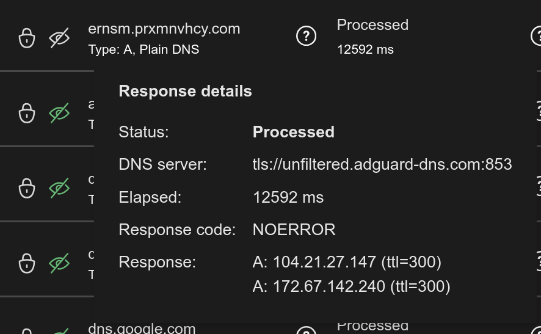Select the tls://unfiltered.adguard-dns.com:853 server address
Screen dimensions: 541x334
(x=382, y=164)
